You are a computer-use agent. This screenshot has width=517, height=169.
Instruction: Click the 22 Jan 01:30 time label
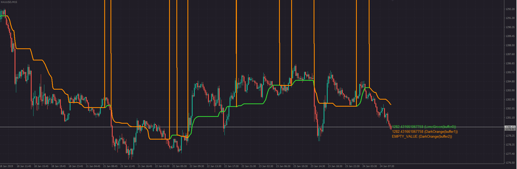tap(162, 166)
